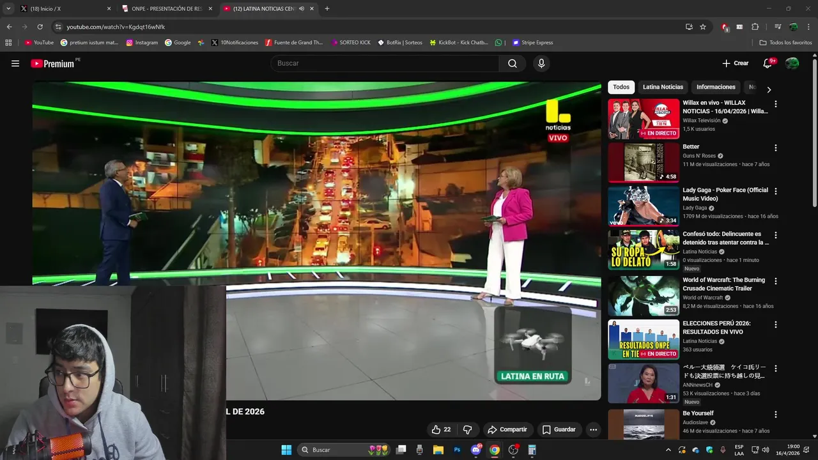The image size is (818, 460).
Task: Open the YouTube bookmark
Action: [x=39, y=43]
